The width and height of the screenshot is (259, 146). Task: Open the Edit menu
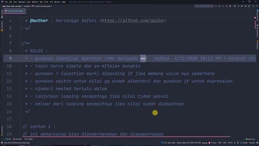(x=11, y=2)
